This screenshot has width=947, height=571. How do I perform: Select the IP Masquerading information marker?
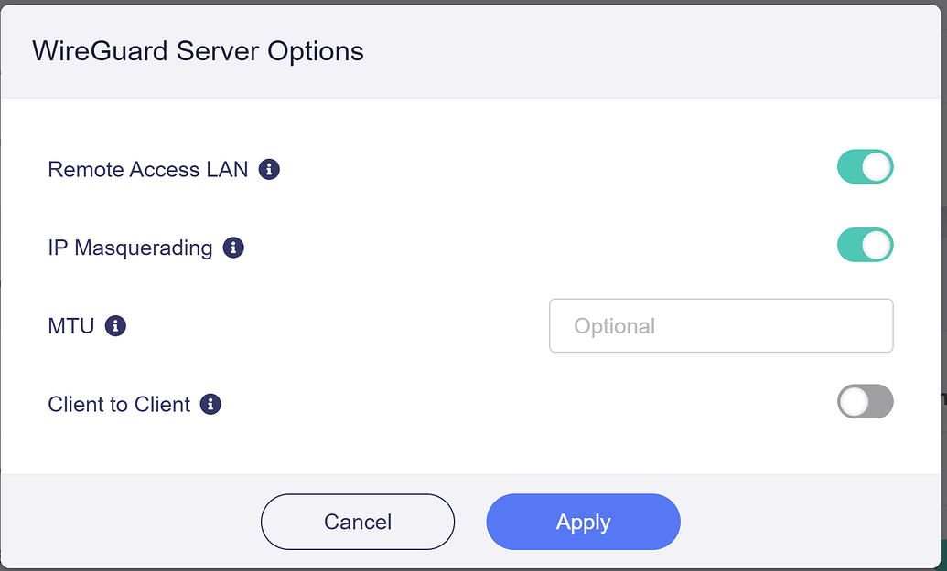click(235, 246)
